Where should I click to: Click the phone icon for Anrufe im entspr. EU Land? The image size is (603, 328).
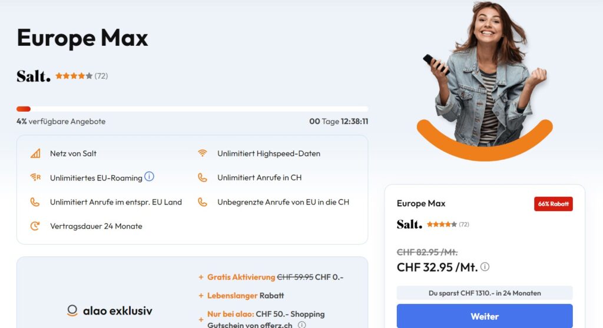coord(35,202)
